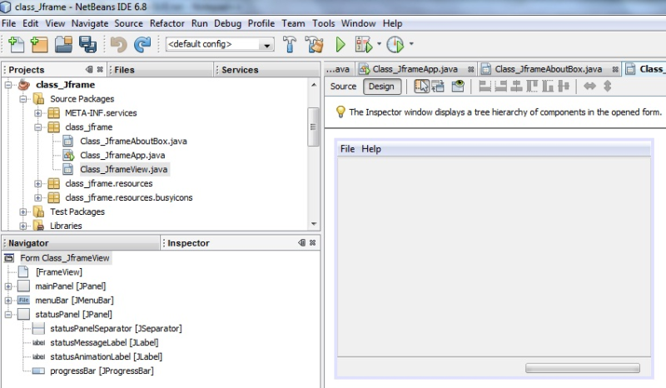
Task: Open the default config dropdown
Action: 266,45
